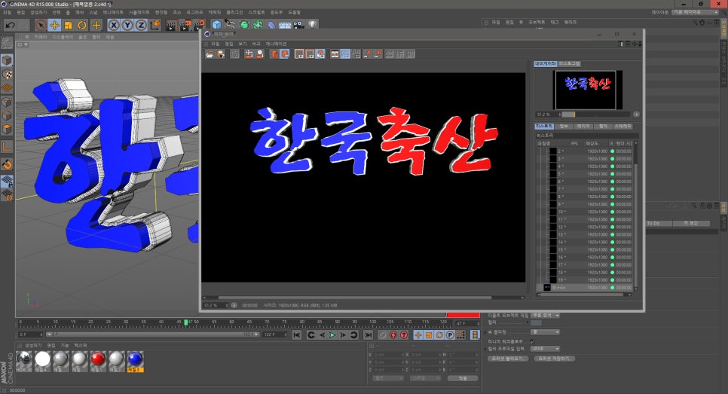Click the Floor environment icon
728x394 pixels.
coord(285,25)
